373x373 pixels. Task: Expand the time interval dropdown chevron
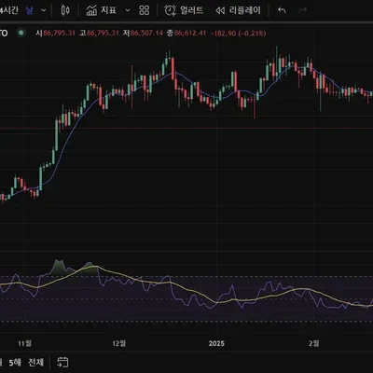44,10
